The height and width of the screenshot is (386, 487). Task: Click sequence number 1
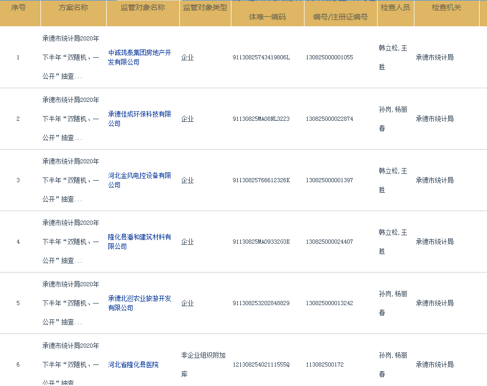click(x=18, y=57)
